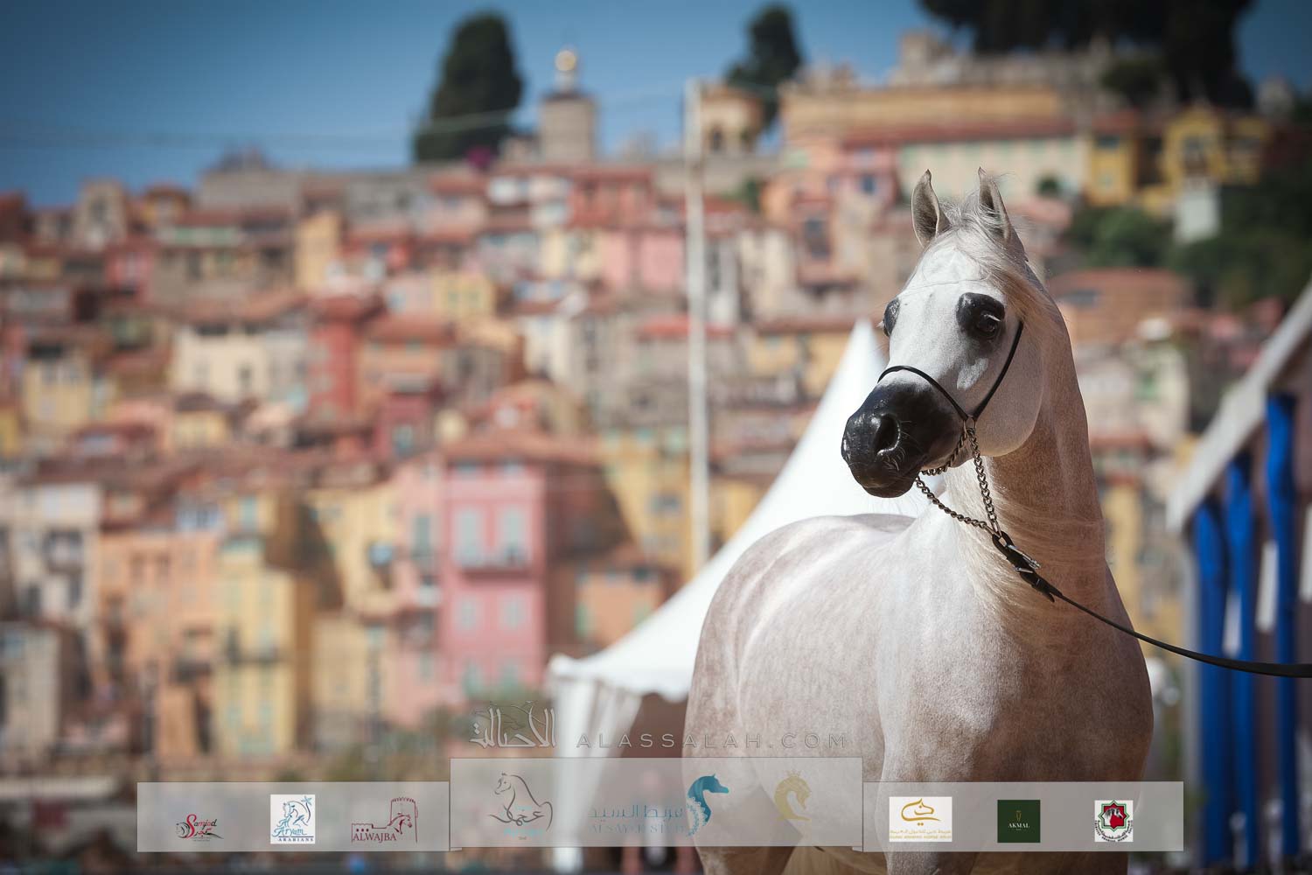Select the teal seahorse-style horse logo
1312x875 pixels.
(708, 803)
